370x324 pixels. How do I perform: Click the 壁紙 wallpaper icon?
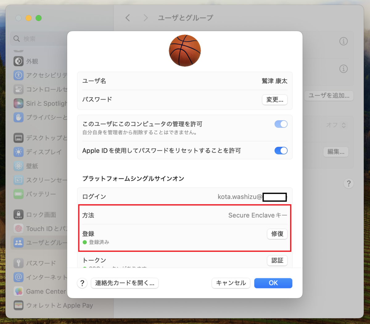(x=18, y=166)
